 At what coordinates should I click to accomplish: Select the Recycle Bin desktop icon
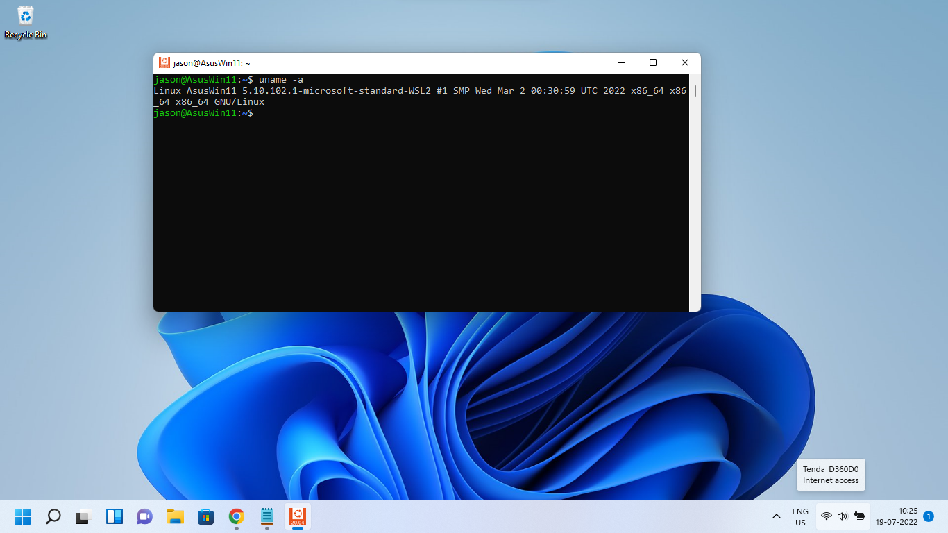pyautogui.click(x=26, y=22)
